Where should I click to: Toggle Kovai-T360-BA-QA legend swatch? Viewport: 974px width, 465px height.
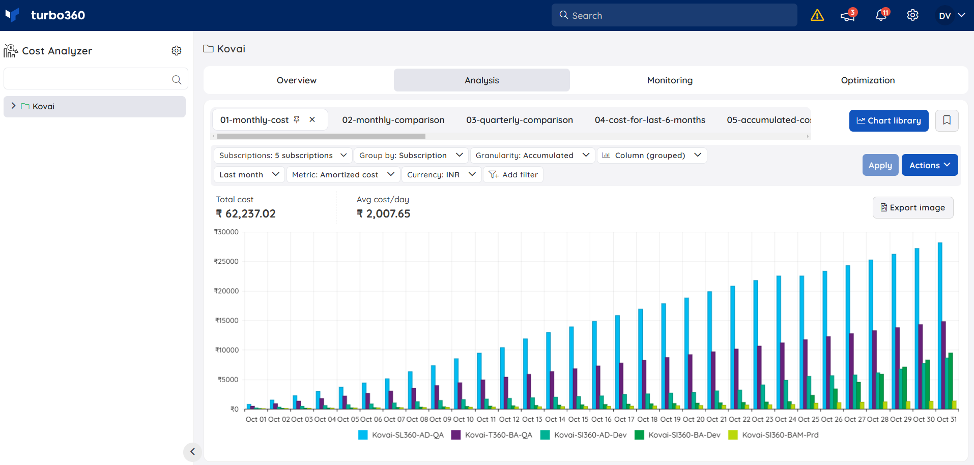point(456,435)
